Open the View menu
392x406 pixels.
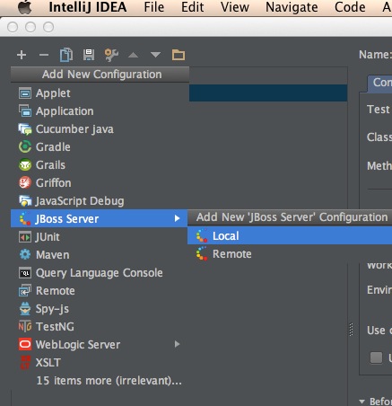point(235,7)
